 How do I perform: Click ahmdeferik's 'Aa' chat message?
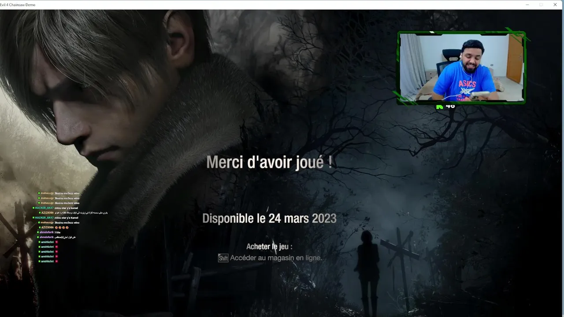(48, 232)
